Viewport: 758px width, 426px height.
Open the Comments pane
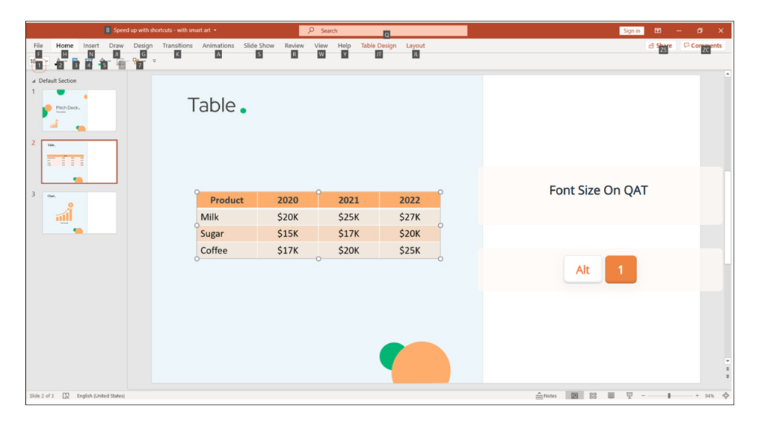tap(702, 45)
